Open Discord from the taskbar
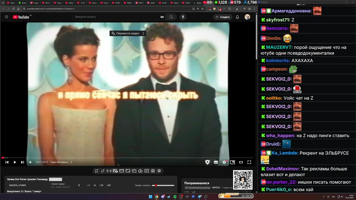Screen dimensions: 356x200 click(163, 197)
